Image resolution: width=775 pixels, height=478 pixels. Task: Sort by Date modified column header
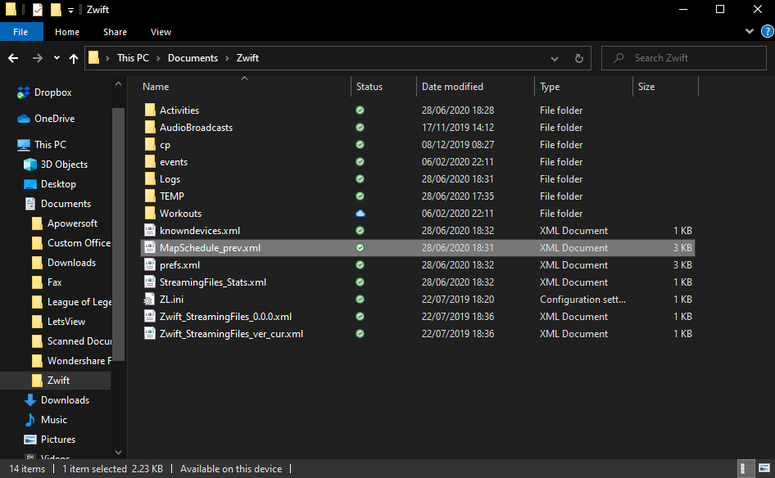[x=452, y=87]
